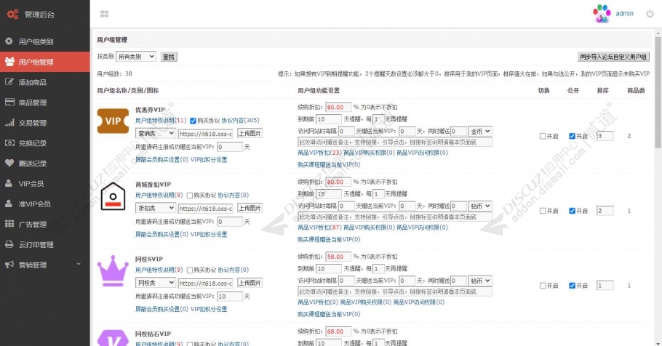Image resolution: width=662 pixels, height=346 pixels.
Task: Click the printer icon next to 云打印管理
Action: pyautogui.click(x=9, y=244)
